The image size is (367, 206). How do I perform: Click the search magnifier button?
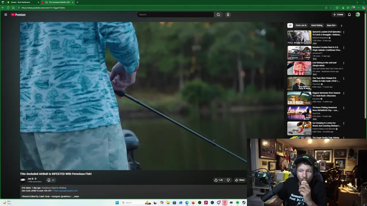(x=218, y=15)
